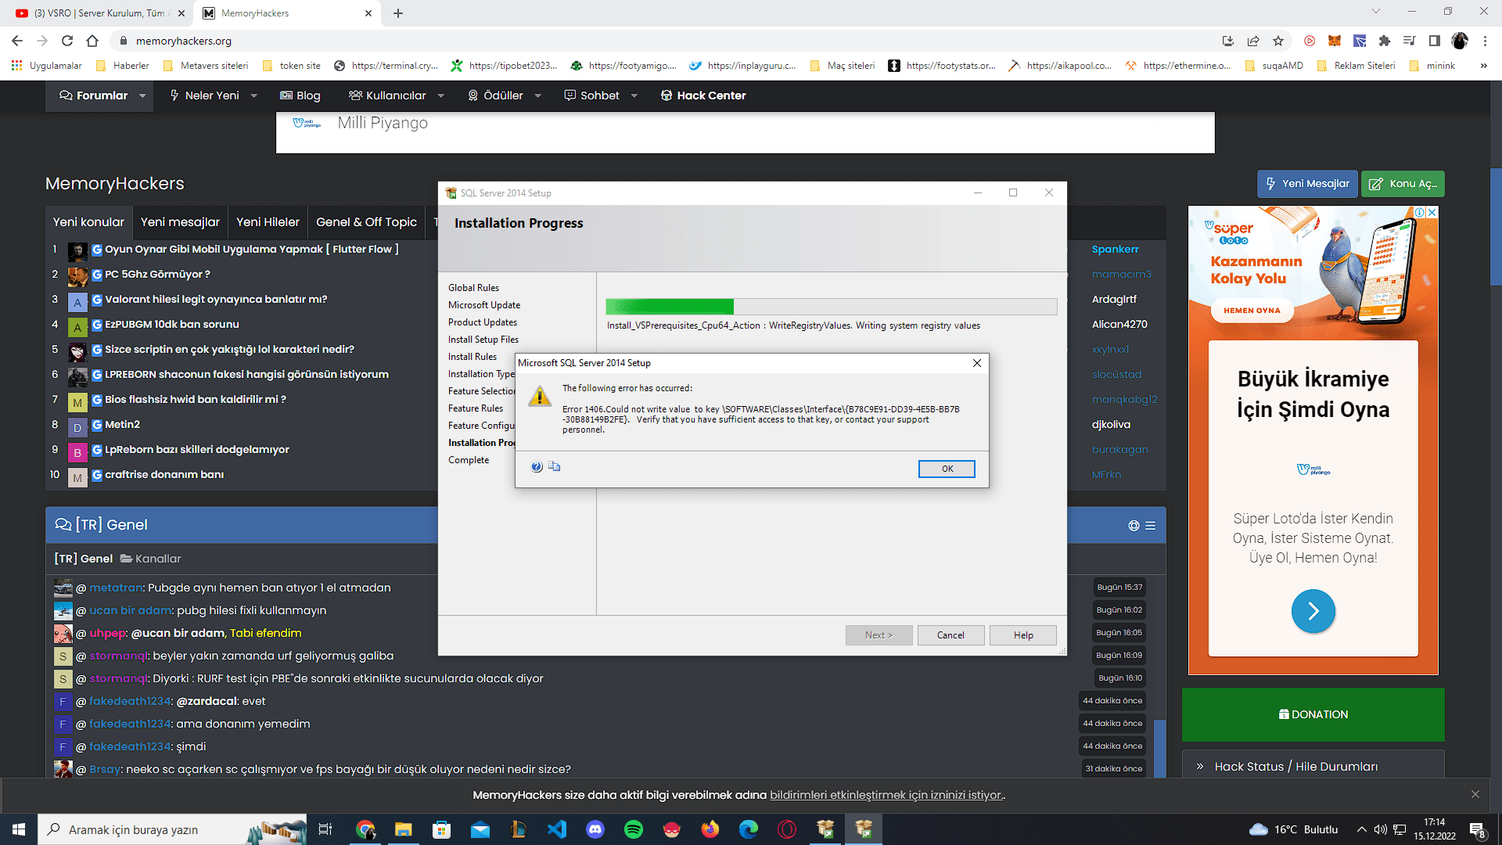Expand the Neler Yeni dropdown arrow
This screenshot has width=1502, height=845.
253,96
